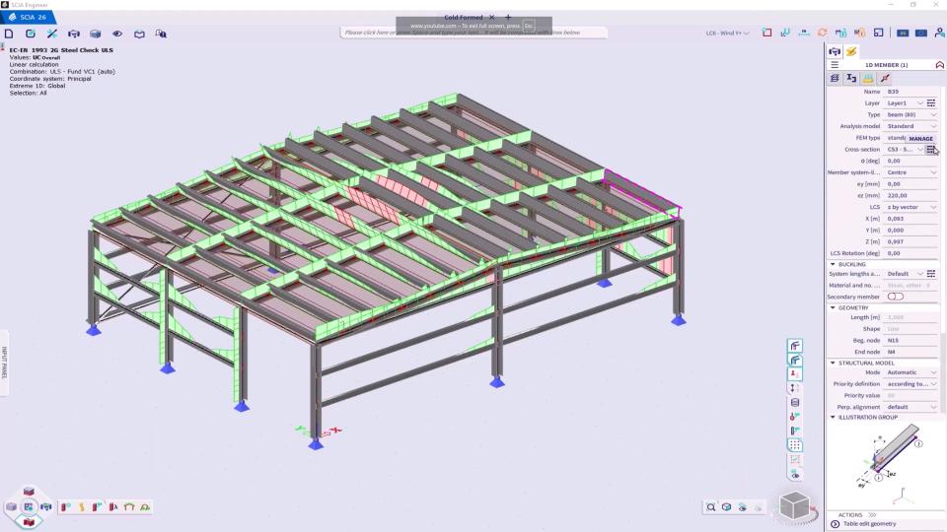Click the eye view settings icon in top toolbar
The image size is (947, 532).
[x=117, y=33]
